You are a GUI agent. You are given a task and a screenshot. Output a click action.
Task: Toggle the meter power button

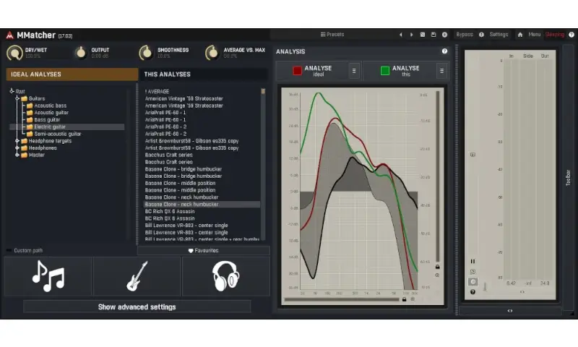click(x=473, y=282)
